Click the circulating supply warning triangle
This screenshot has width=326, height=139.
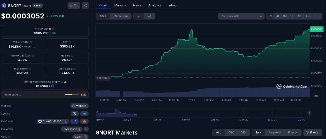point(65,82)
